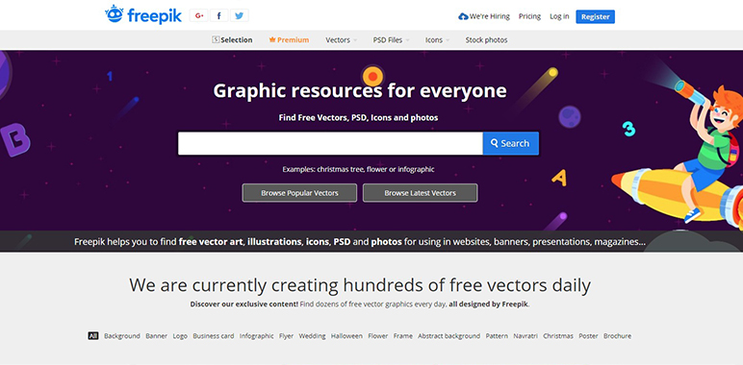Select the All category filter
This screenshot has width=743, height=365.
click(x=92, y=336)
